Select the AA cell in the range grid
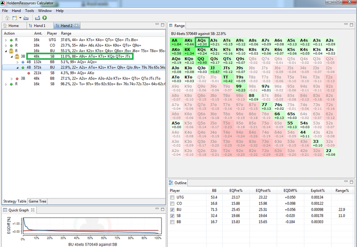This screenshot has width=357, height=247. tap(176, 42)
